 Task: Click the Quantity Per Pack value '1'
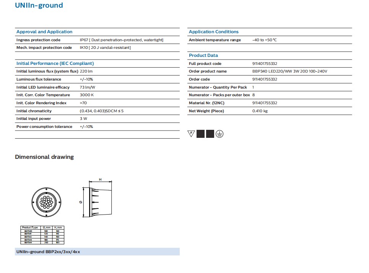click(x=253, y=87)
